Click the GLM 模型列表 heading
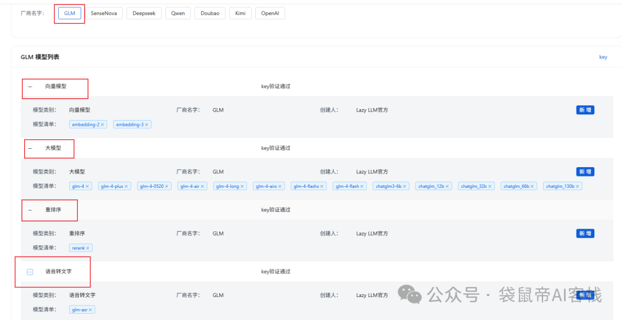Screen dimensions: 622x320 point(40,57)
